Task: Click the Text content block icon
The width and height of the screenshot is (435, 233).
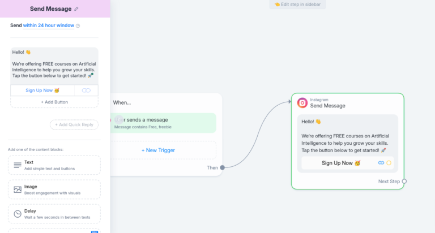Action: click(18, 165)
